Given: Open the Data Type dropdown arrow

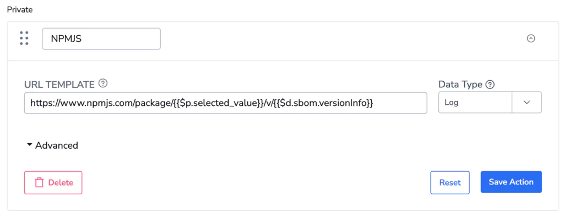Looking at the screenshot, I should [x=527, y=103].
